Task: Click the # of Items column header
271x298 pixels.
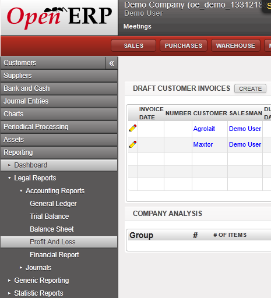Action: [230, 235]
